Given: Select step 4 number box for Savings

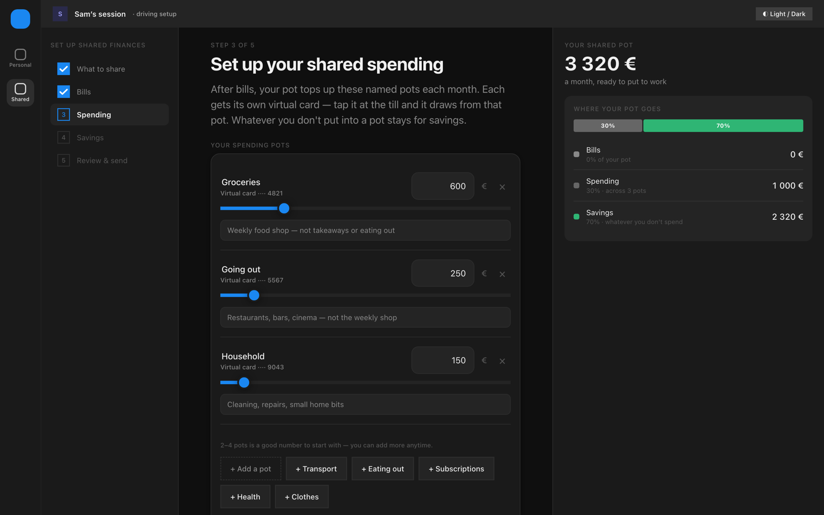Looking at the screenshot, I should [x=63, y=138].
